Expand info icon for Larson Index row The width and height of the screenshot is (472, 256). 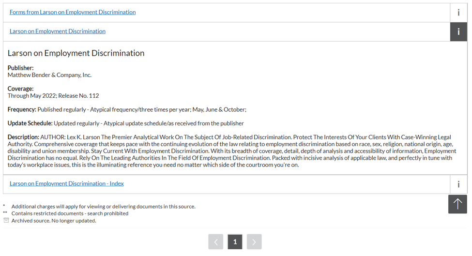[458, 184]
